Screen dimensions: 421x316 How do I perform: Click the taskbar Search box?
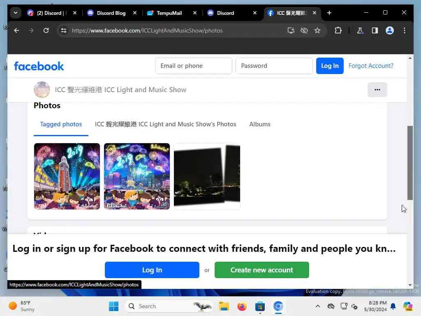click(169, 306)
